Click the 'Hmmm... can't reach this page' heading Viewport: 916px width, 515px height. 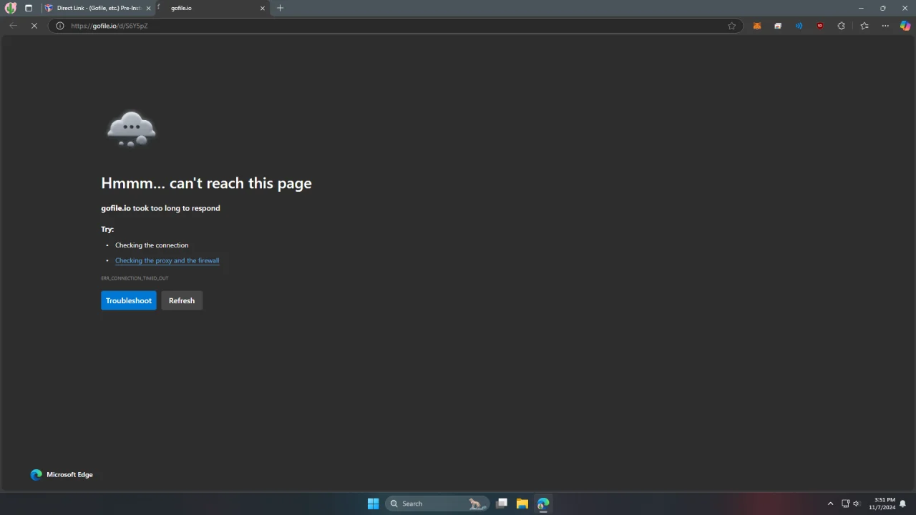click(206, 183)
